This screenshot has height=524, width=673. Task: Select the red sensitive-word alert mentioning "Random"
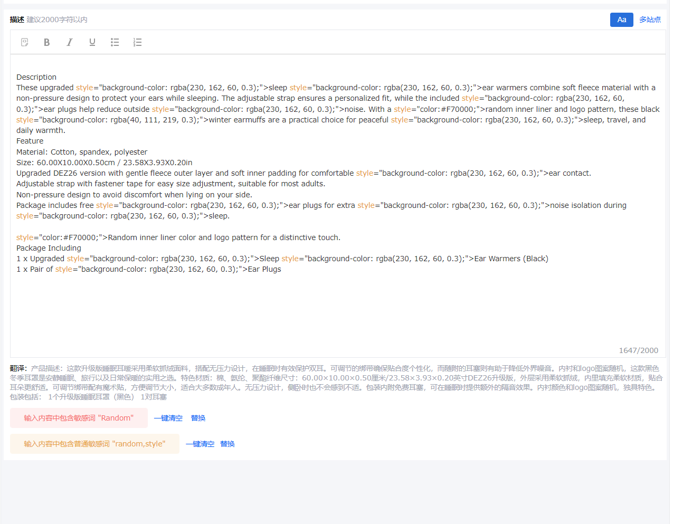[x=79, y=418]
